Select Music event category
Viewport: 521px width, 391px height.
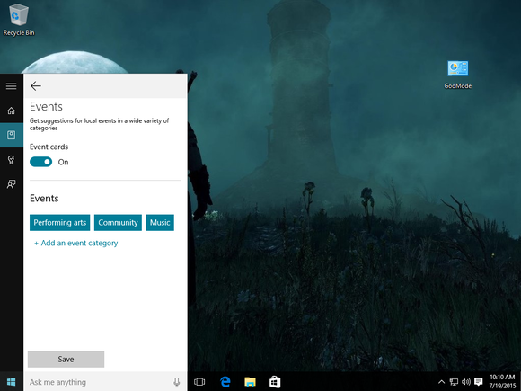pyautogui.click(x=160, y=222)
